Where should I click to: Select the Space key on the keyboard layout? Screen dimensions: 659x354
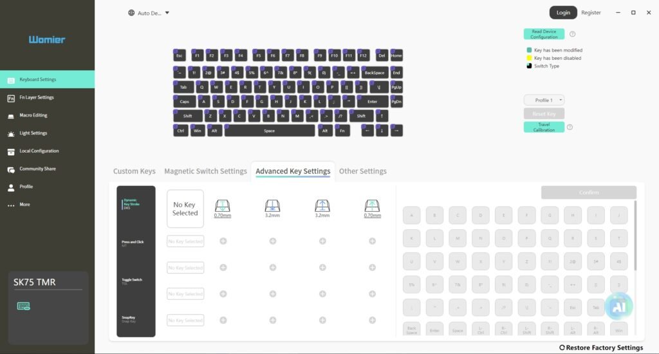coord(269,131)
